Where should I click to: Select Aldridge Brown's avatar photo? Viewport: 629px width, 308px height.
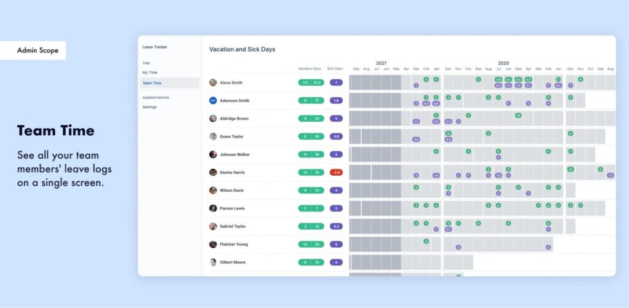click(x=213, y=118)
